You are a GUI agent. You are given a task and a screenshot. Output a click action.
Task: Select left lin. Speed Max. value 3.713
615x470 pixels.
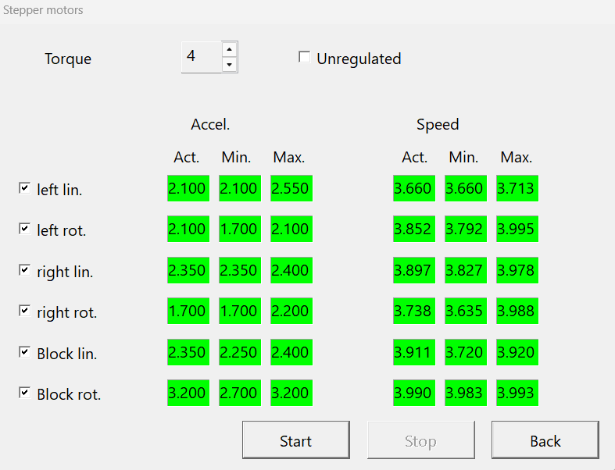(x=517, y=188)
